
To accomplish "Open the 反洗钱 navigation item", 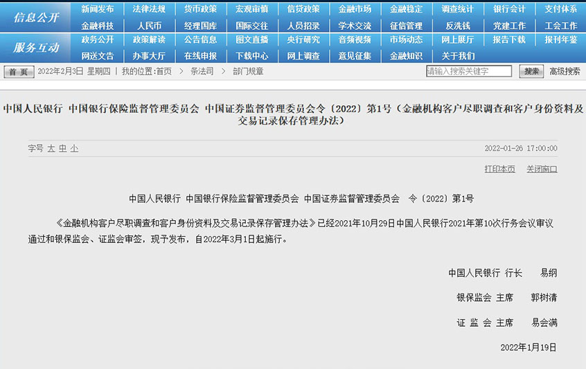I will (x=457, y=26).
